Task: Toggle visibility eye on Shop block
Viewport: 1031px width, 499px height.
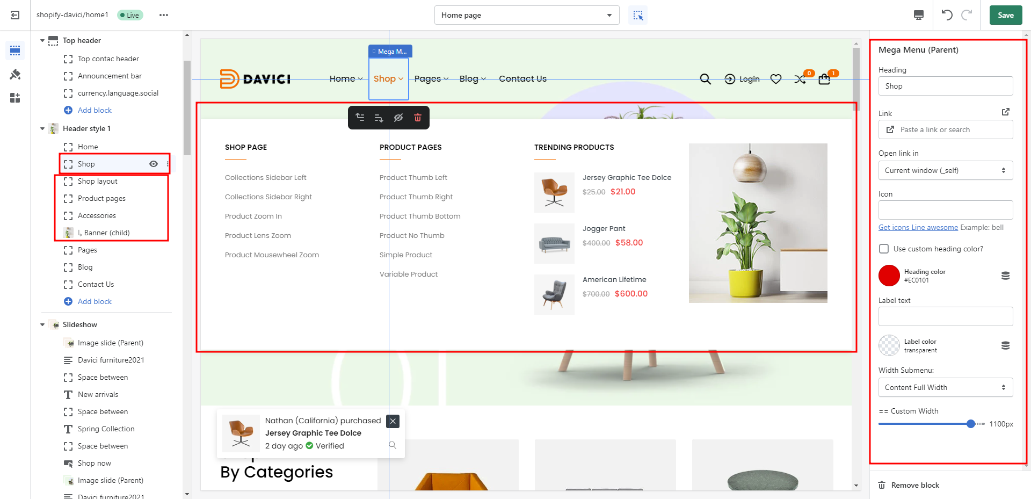Action: coord(154,164)
